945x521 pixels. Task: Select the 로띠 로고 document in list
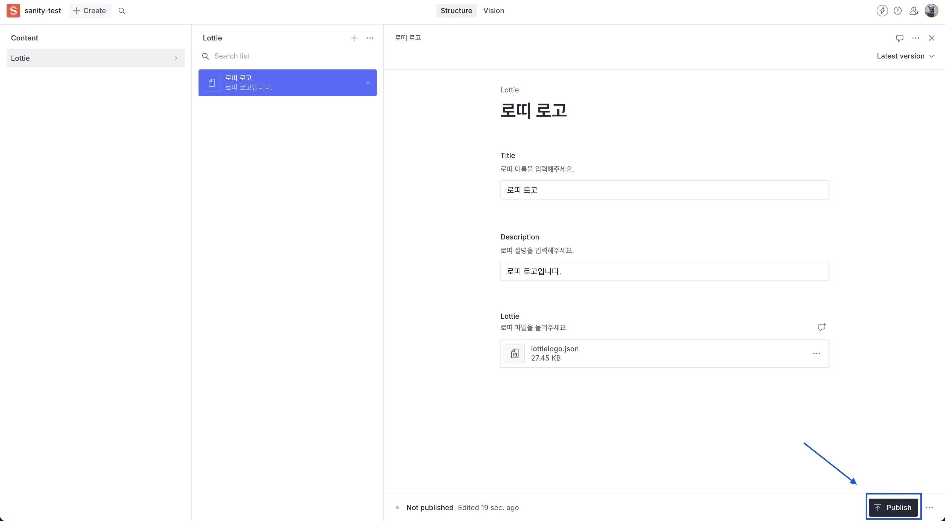pyautogui.click(x=287, y=83)
